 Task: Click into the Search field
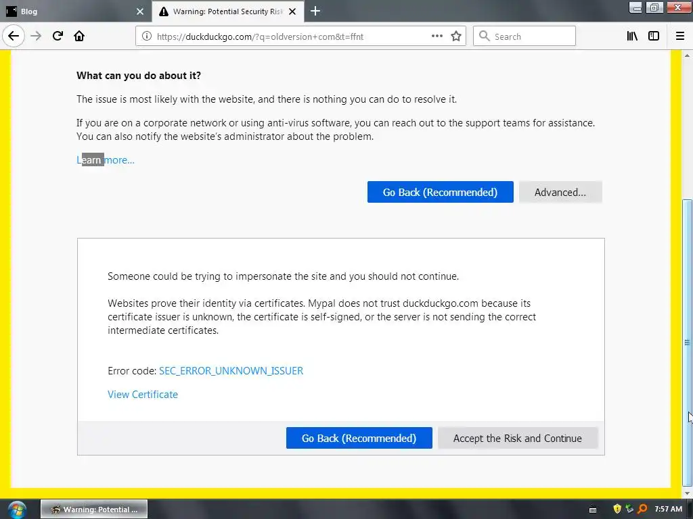(524, 36)
